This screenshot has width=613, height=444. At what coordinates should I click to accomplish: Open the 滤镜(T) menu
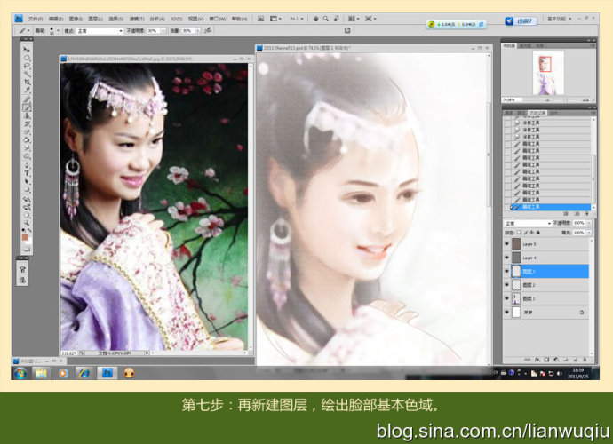(137, 19)
